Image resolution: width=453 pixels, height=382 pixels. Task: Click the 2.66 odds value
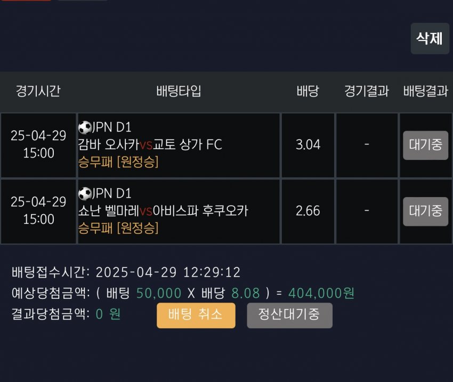click(x=308, y=211)
